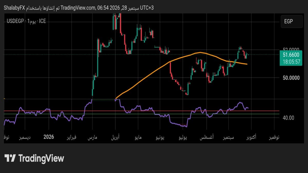Click the 18:05:57 countdown timer label
The width and height of the screenshot is (308, 173).
pyautogui.click(x=291, y=62)
